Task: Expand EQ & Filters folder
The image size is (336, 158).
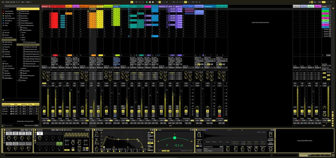Action: [x=18, y=18]
